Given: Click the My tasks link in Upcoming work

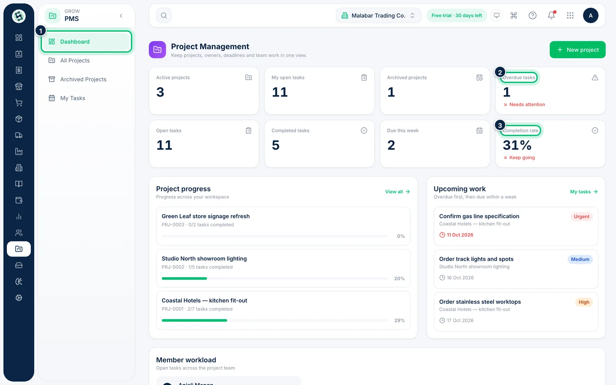Looking at the screenshot, I should (x=584, y=192).
